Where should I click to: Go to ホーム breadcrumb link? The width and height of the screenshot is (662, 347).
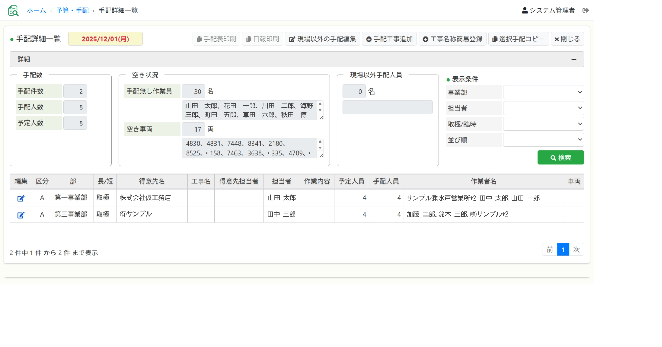point(36,11)
